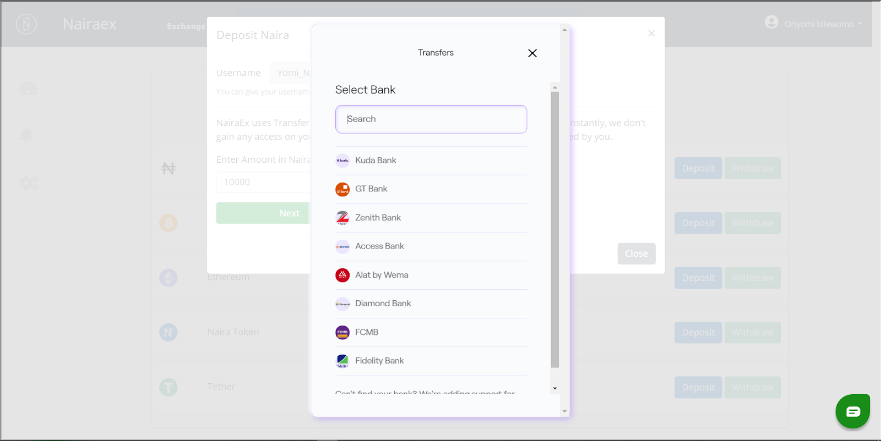This screenshot has width=881, height=441.
Task: Open the notifications bell sidebar icon
Action: [26, 135]
